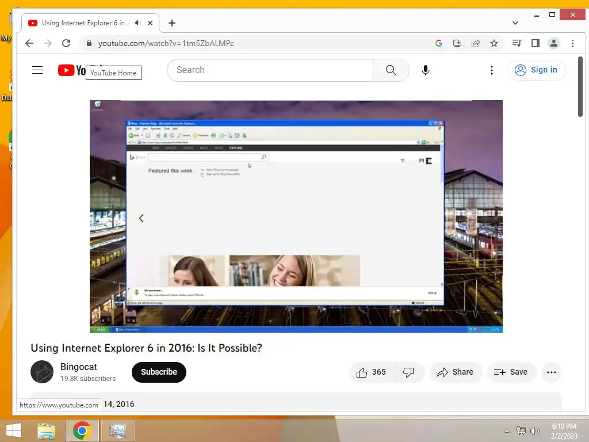Select the Using Internet Explorer 6 tab
The height and width of the screenshot is (442, 589).
click(90, 23)
